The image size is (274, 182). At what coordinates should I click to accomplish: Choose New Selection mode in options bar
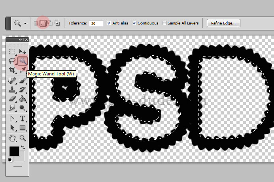[36, 23]
